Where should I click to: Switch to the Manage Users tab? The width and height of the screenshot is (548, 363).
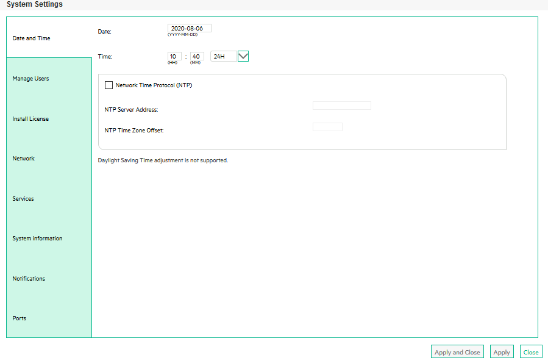coord(49,78)
